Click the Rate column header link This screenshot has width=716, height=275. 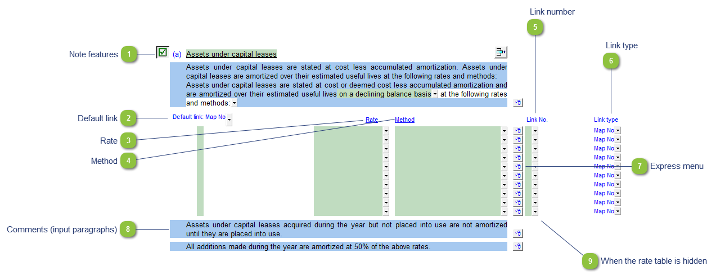372,120
